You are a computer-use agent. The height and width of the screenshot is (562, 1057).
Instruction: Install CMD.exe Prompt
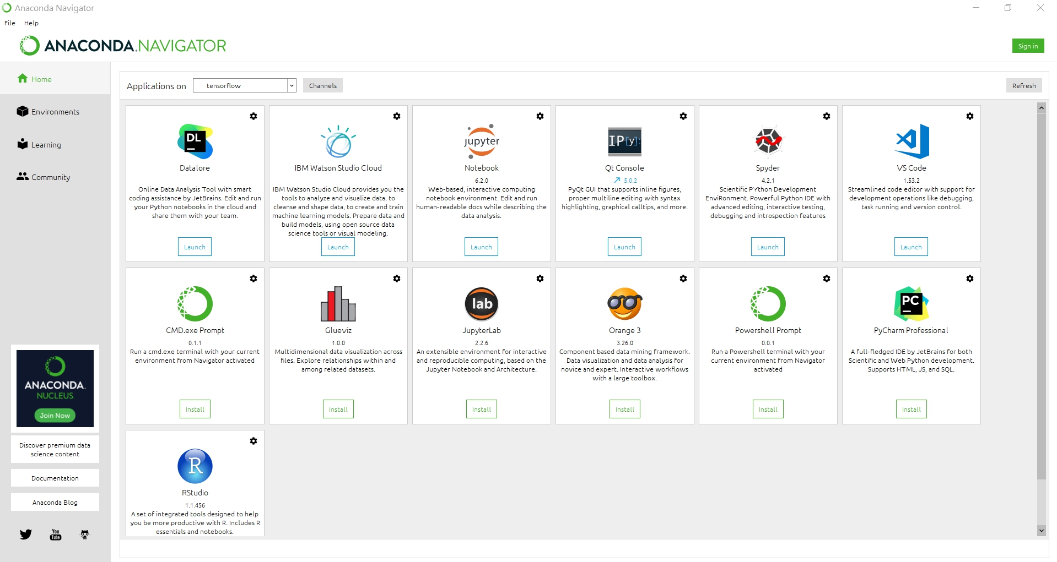(195, 409)
